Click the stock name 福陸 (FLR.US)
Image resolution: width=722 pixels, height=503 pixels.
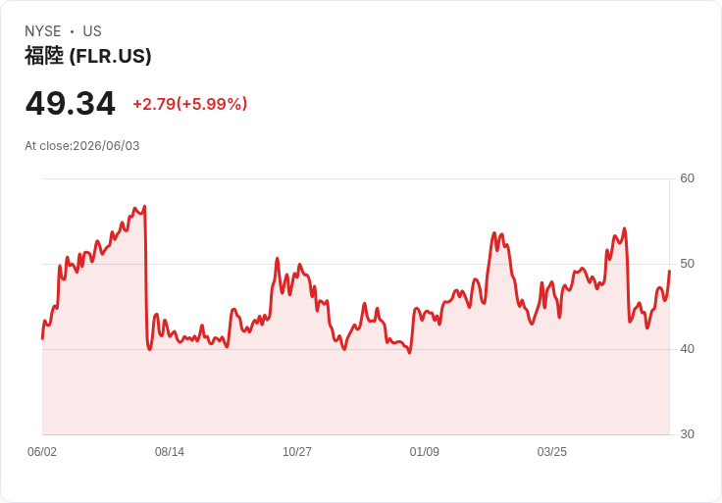click(88, 56)
